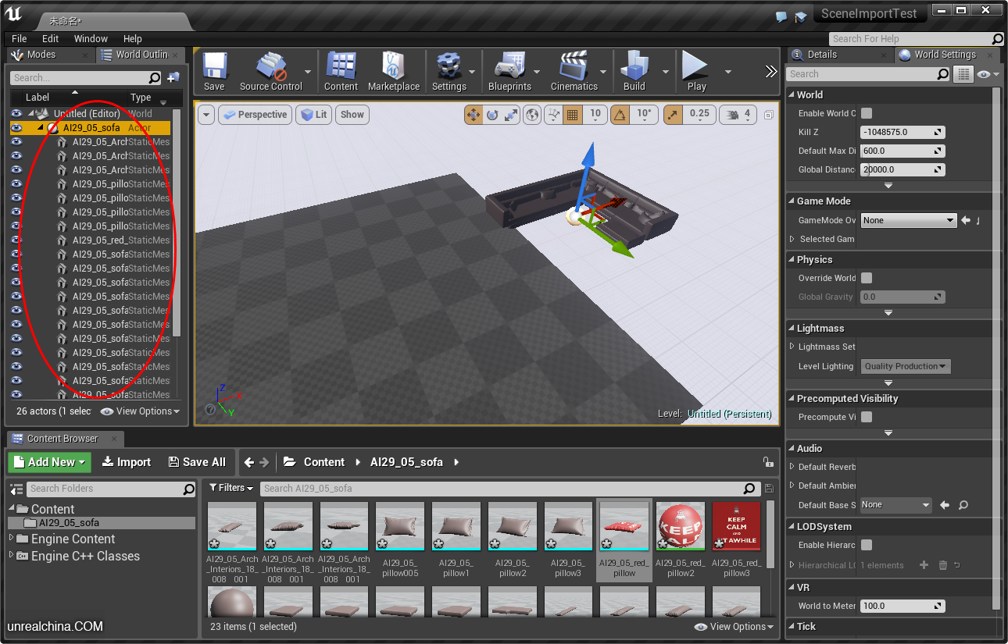Open Level Lighting Quality dropdown
This screenshot has width=1008, height=644.
tap(906, 366)
